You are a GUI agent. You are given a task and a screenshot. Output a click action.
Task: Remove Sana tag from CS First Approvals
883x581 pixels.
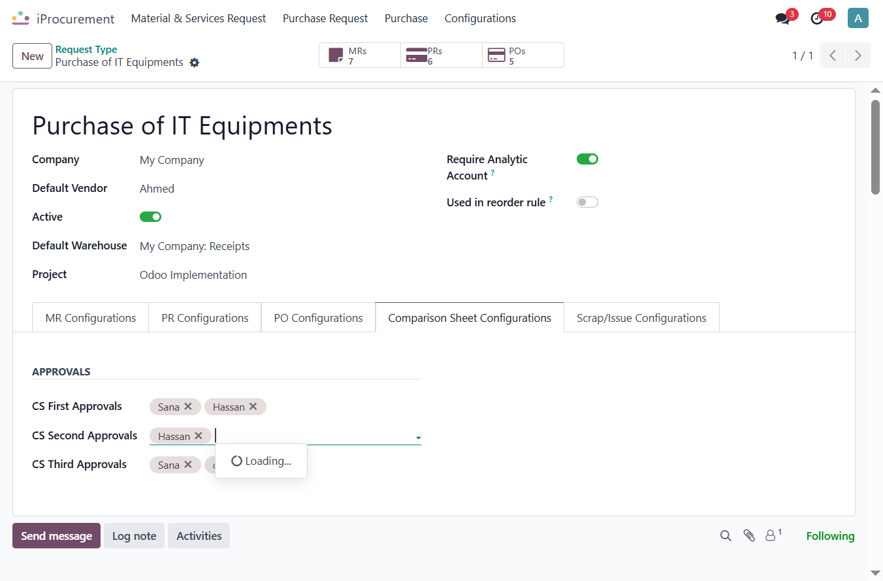188,407
